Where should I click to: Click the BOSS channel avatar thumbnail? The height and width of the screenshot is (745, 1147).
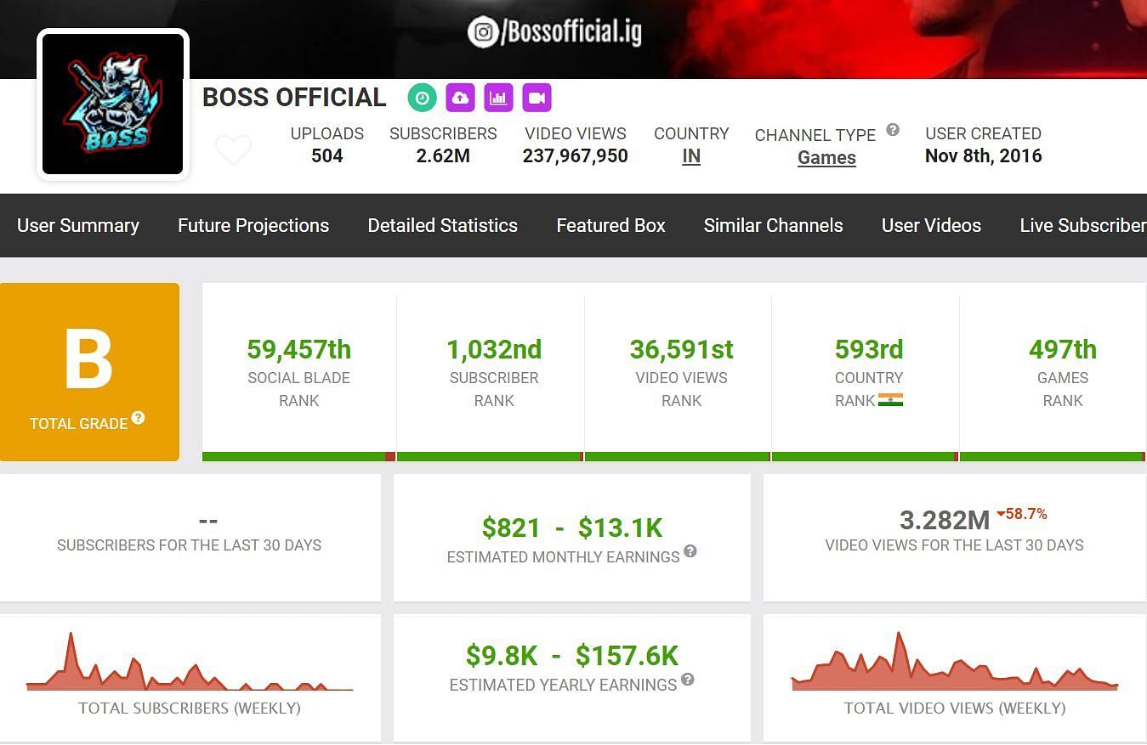click(113, 104)
